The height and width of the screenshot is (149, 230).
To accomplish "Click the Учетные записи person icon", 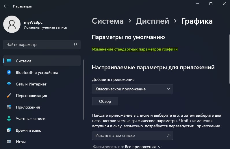I will [9, 118].
